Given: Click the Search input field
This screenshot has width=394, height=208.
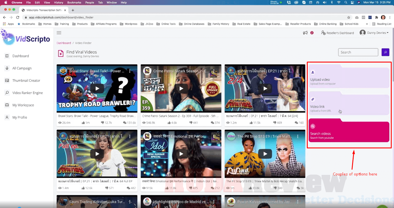Looking at the screenshot, I should pyautogui.click(x=358, y=52).
